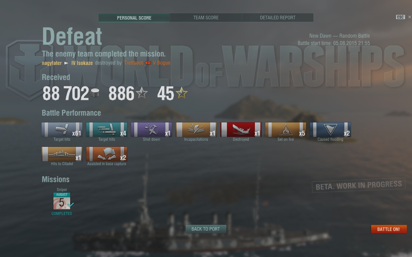The width and height of the screenshot is (412, 257).
Task: Select the Shot down aircraft ribbon
Action: tap(151, 129)
